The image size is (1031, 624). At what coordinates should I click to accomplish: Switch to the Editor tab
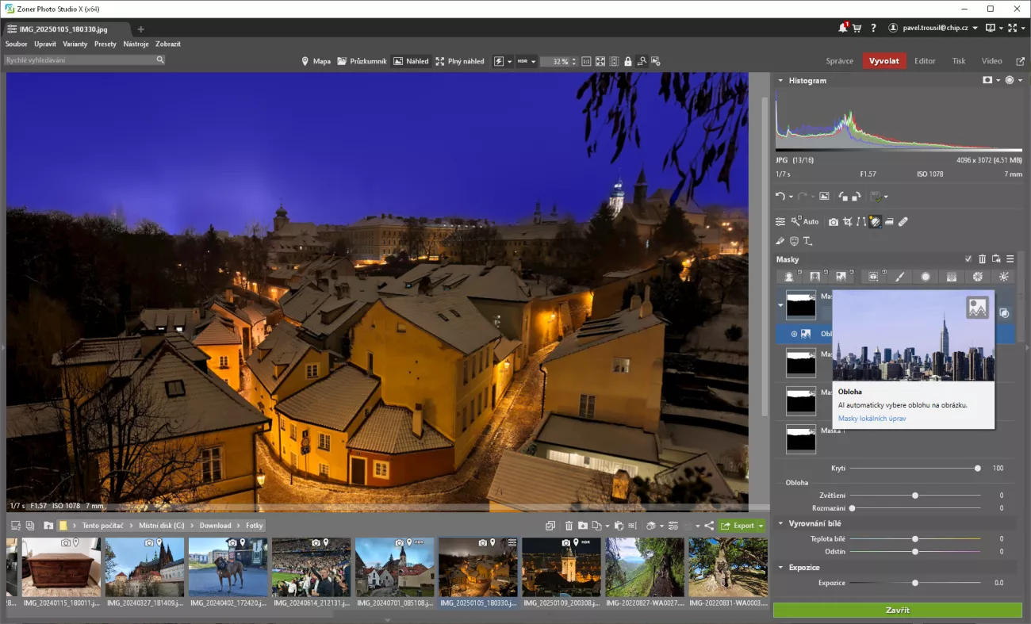925,61
